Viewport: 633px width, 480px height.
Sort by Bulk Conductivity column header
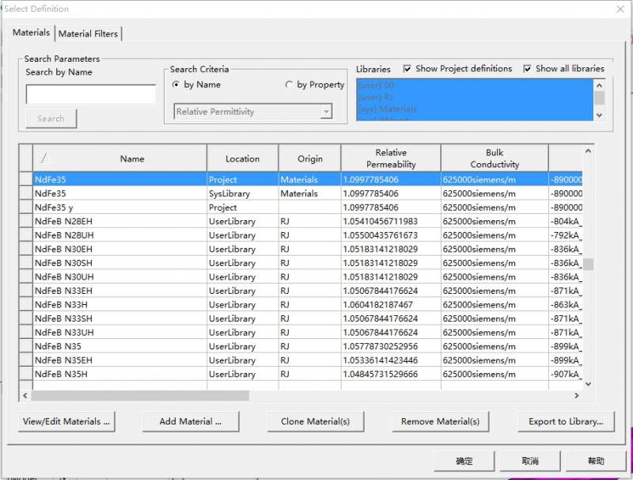(x=495, y=158)
